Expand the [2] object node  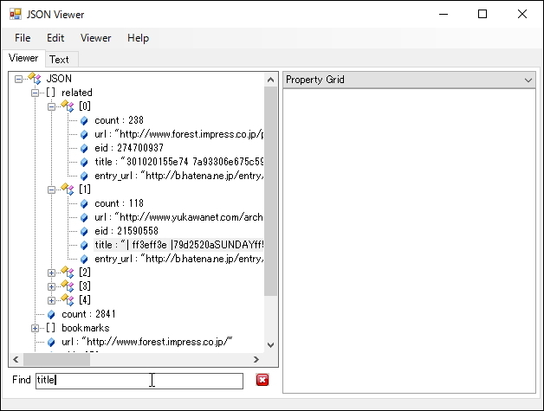(x=52, y=273)
